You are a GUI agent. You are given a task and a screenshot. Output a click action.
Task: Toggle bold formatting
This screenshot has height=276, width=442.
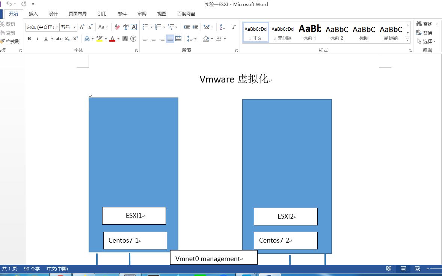click(x=29, y=38)
